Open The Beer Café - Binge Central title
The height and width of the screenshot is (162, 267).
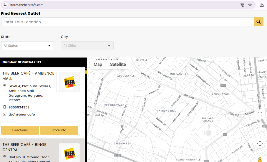(x=24, y=147)
